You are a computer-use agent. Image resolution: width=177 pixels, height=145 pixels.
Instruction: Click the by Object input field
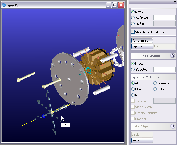(164, 18)
